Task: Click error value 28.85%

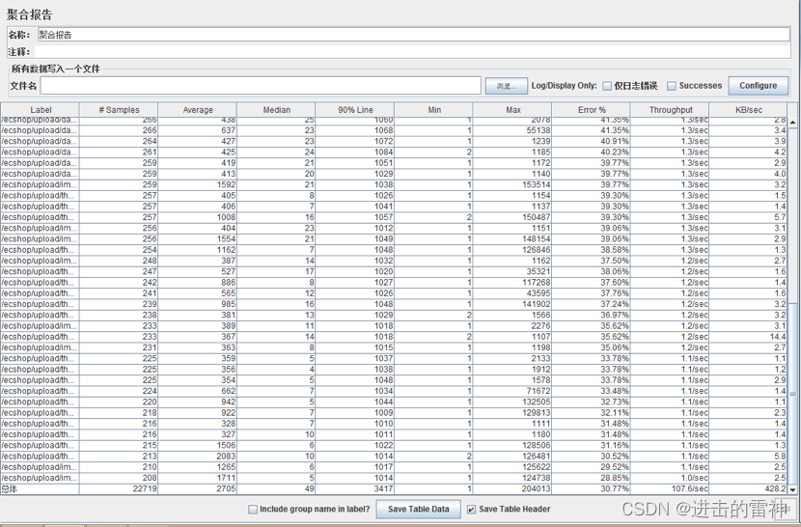Action: 615,478
